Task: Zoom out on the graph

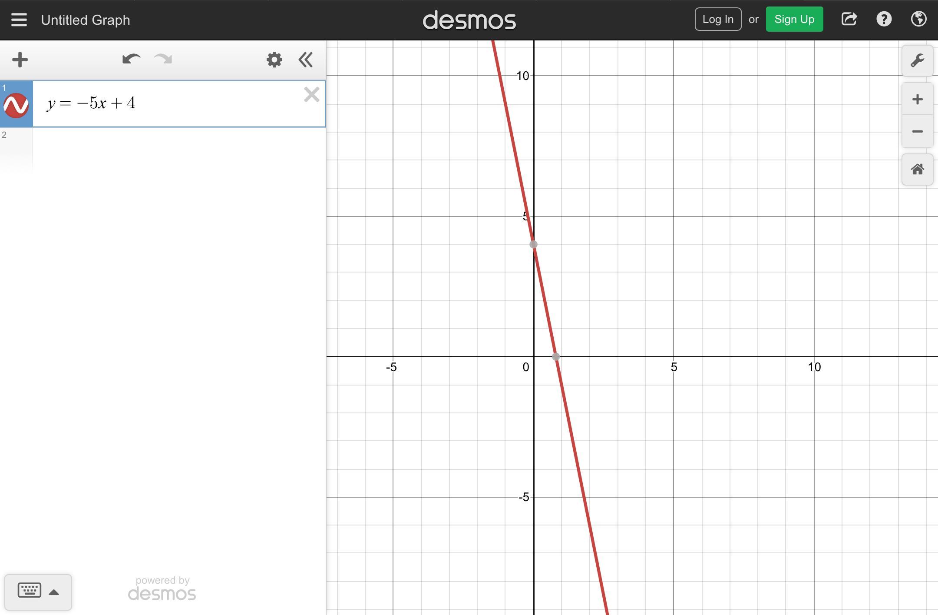Action: click(917, 131)
